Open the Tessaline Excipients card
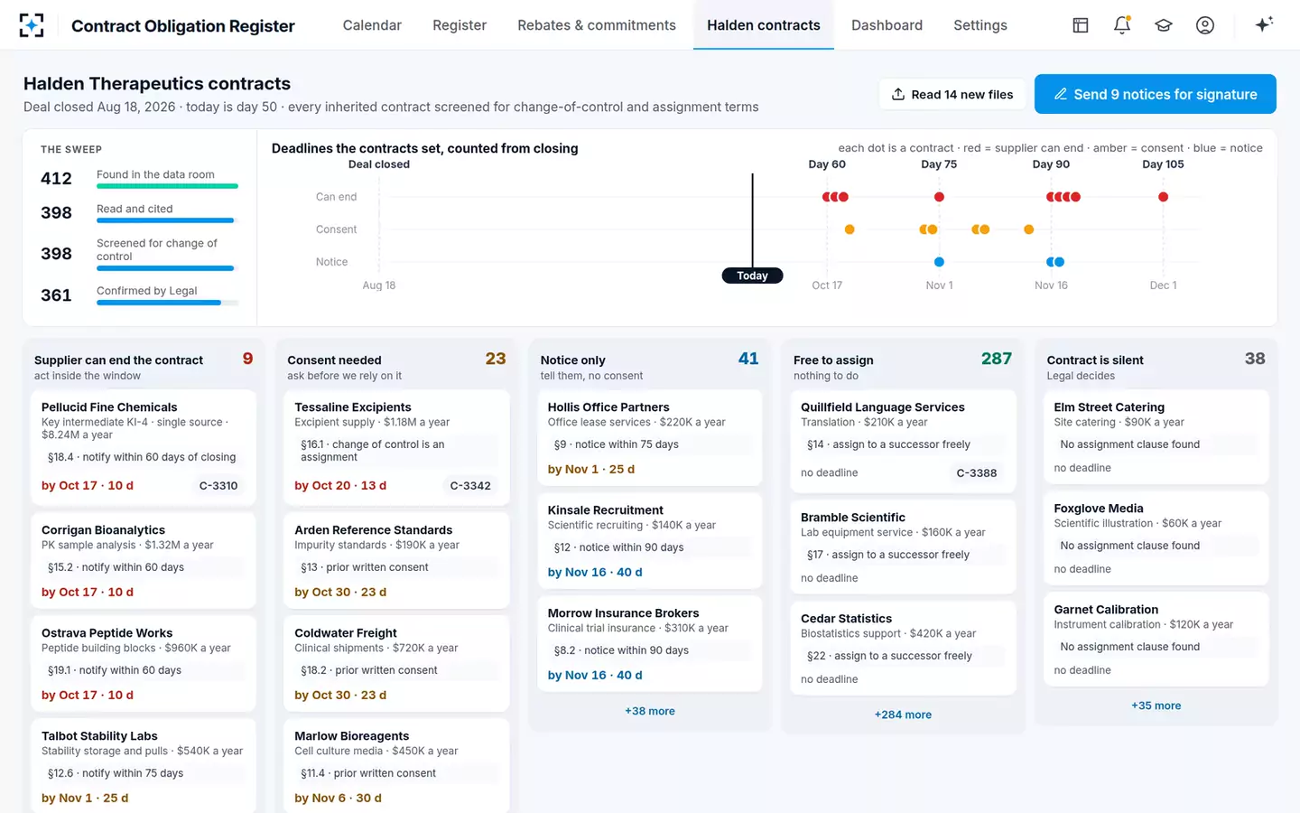Image resolution: width=1300 pixels, height=813 pixels. (396, 447)
